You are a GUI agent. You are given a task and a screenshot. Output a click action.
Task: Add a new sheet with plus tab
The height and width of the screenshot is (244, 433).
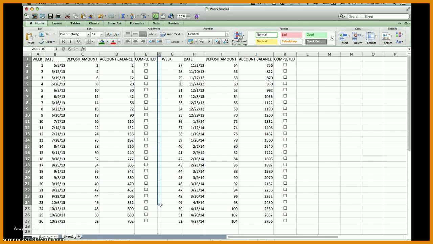[79, 237]
